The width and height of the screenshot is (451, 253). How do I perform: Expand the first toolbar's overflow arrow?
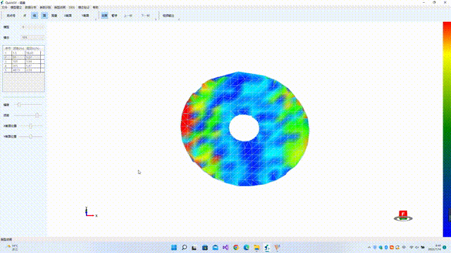pyautogui.click(x=96, y=19)
